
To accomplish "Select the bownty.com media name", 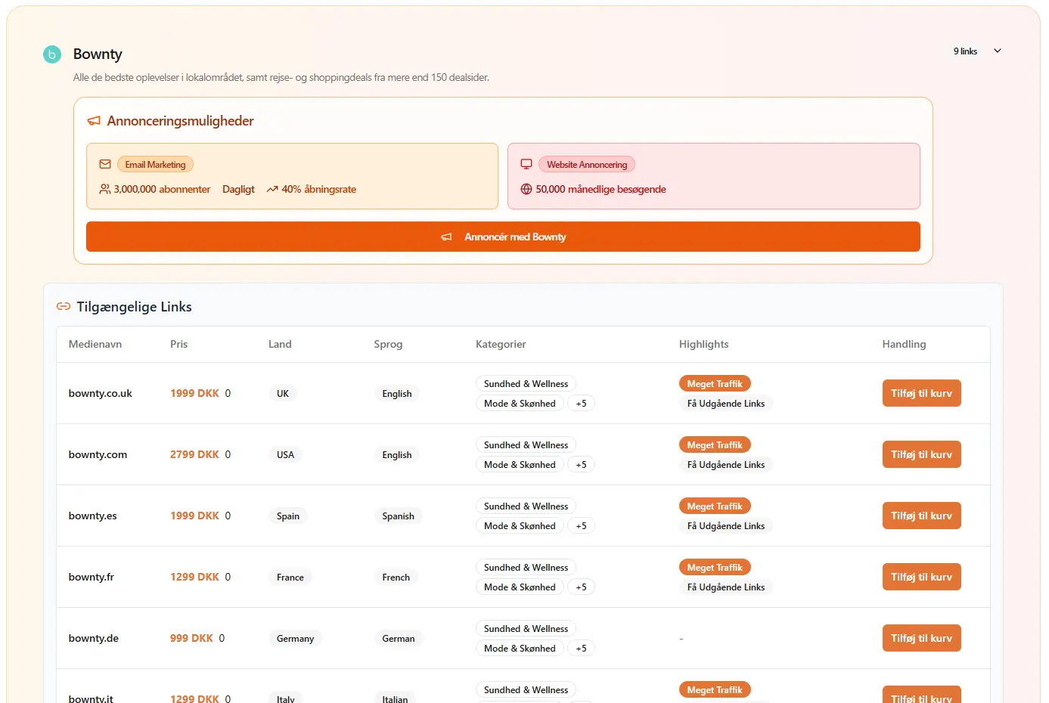I will [x=98, y=454].
